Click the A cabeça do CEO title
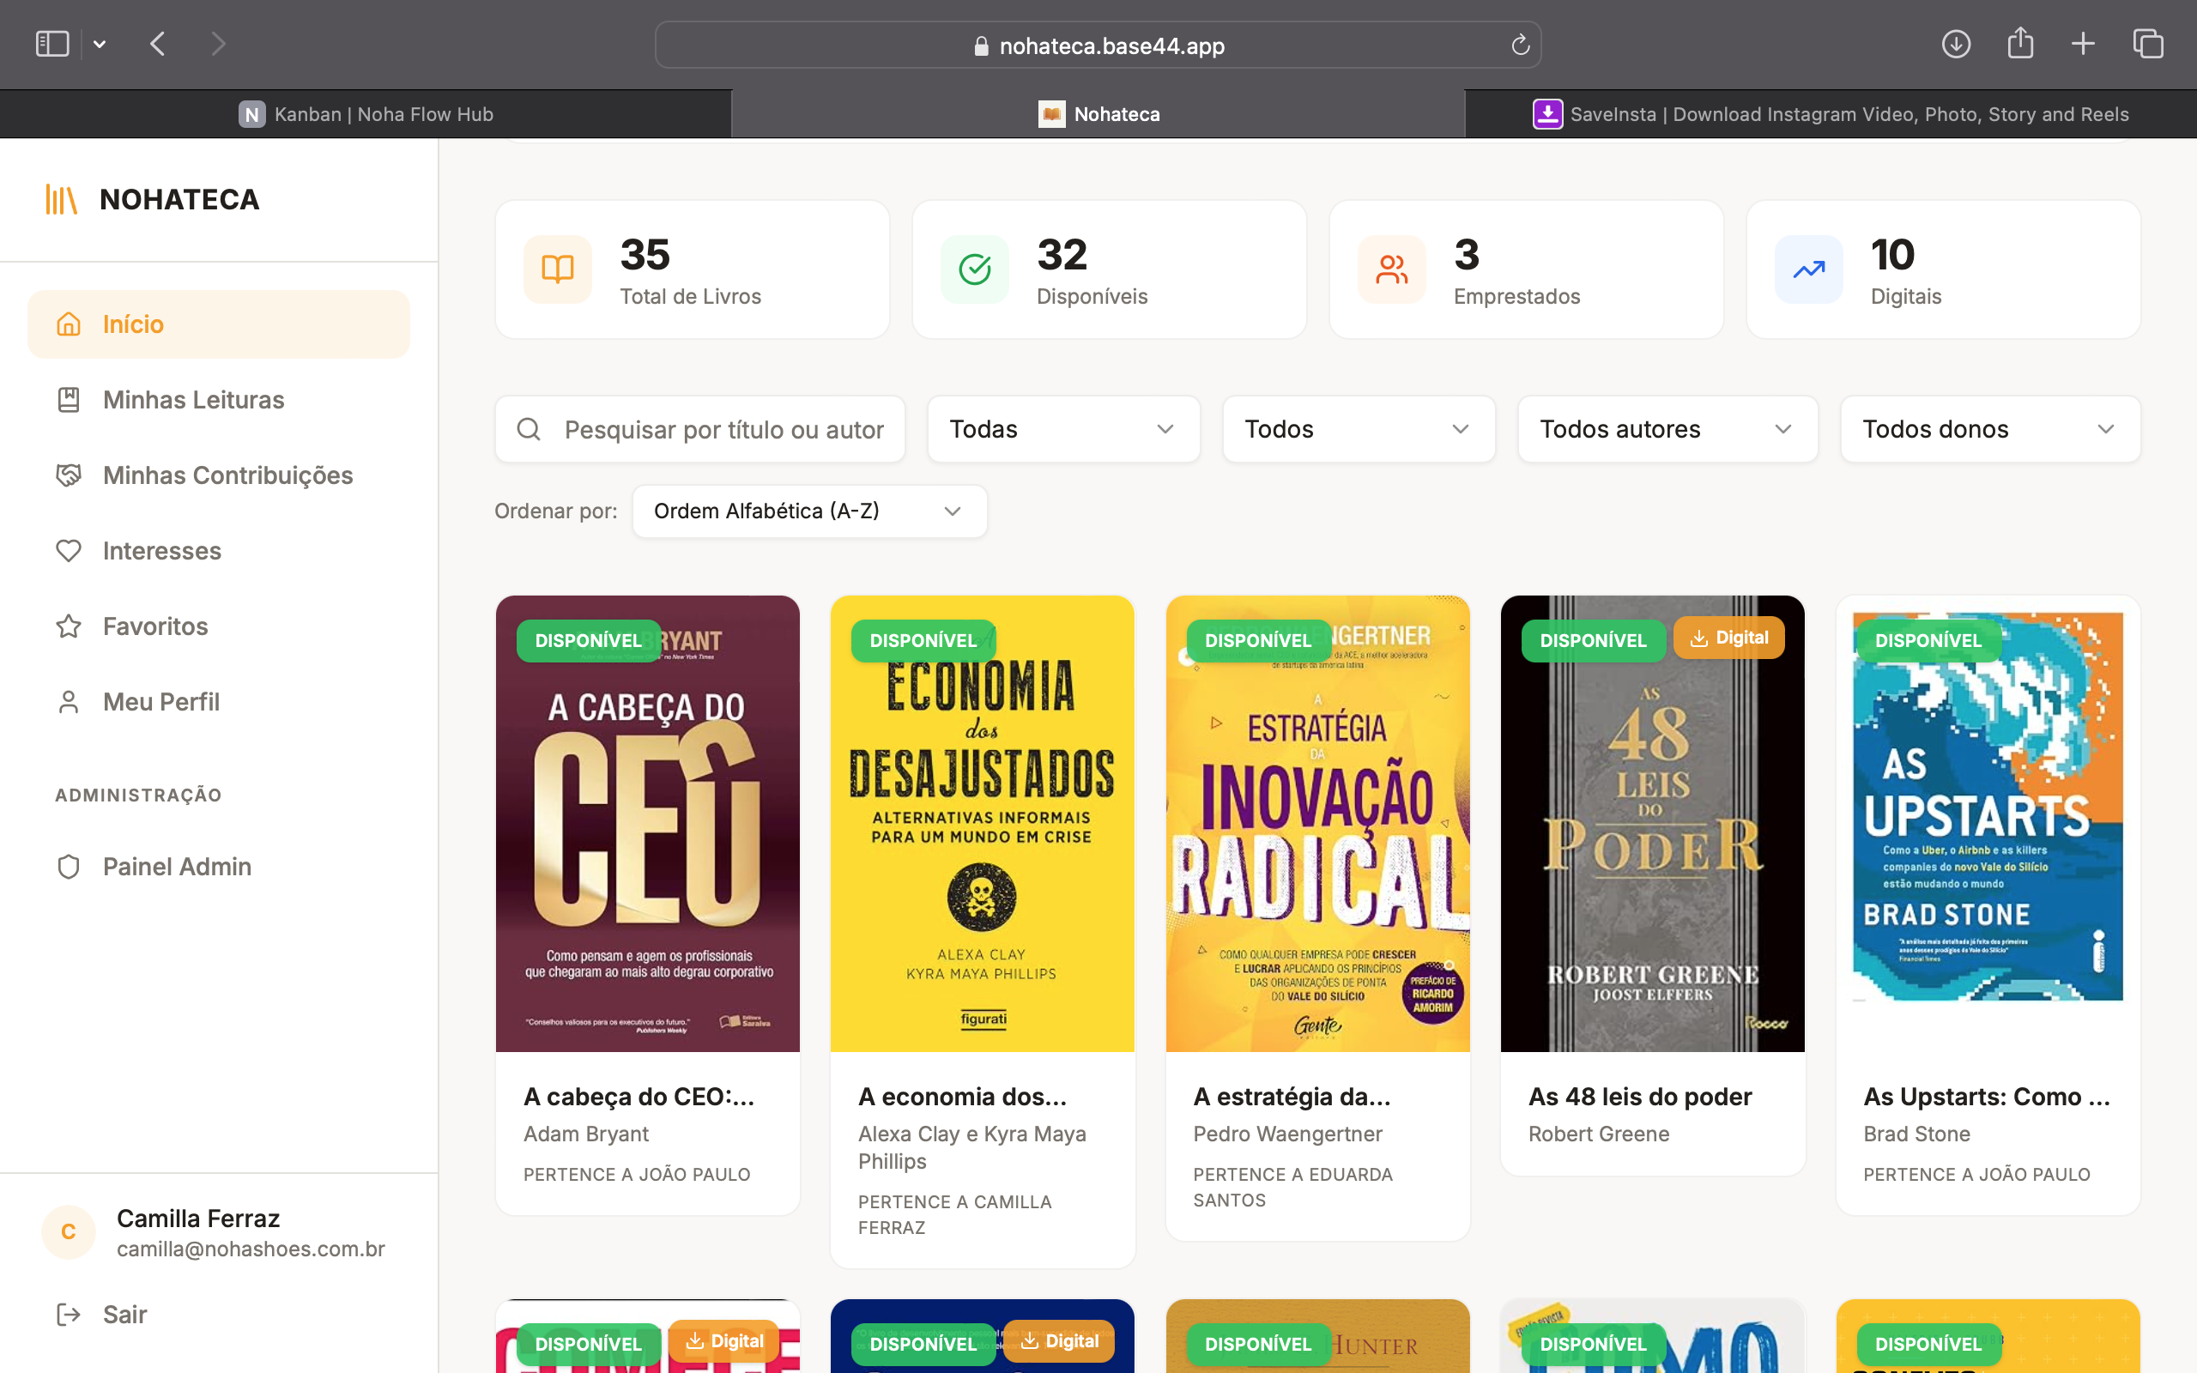Screen dimensions: 2197x1373 pyautogui.click(x=639, y=1097)
